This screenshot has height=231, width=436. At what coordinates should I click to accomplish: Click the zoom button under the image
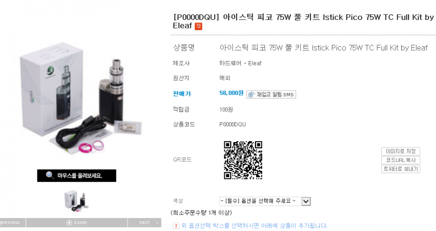coord(77,223)
